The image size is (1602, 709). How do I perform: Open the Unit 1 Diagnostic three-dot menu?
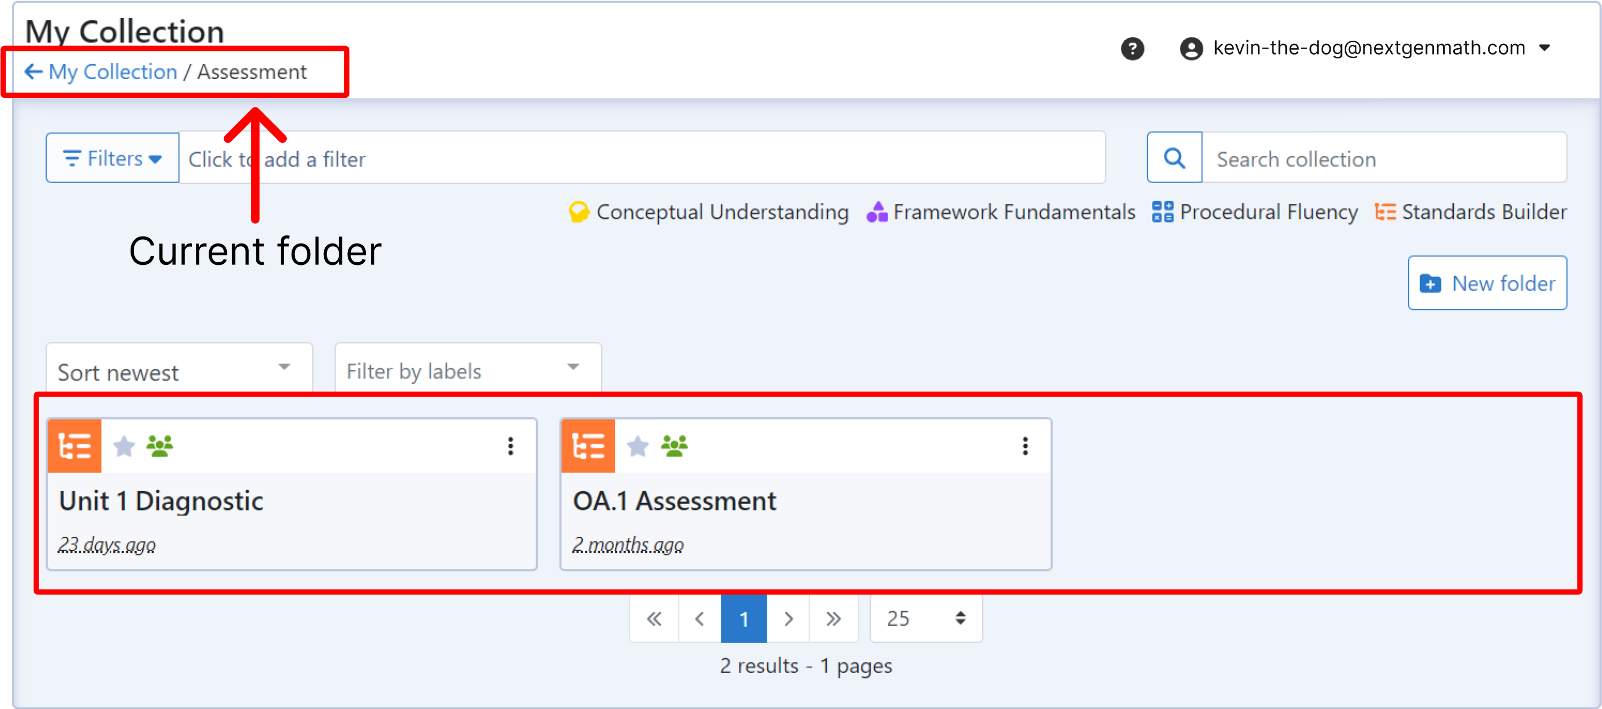510,446
